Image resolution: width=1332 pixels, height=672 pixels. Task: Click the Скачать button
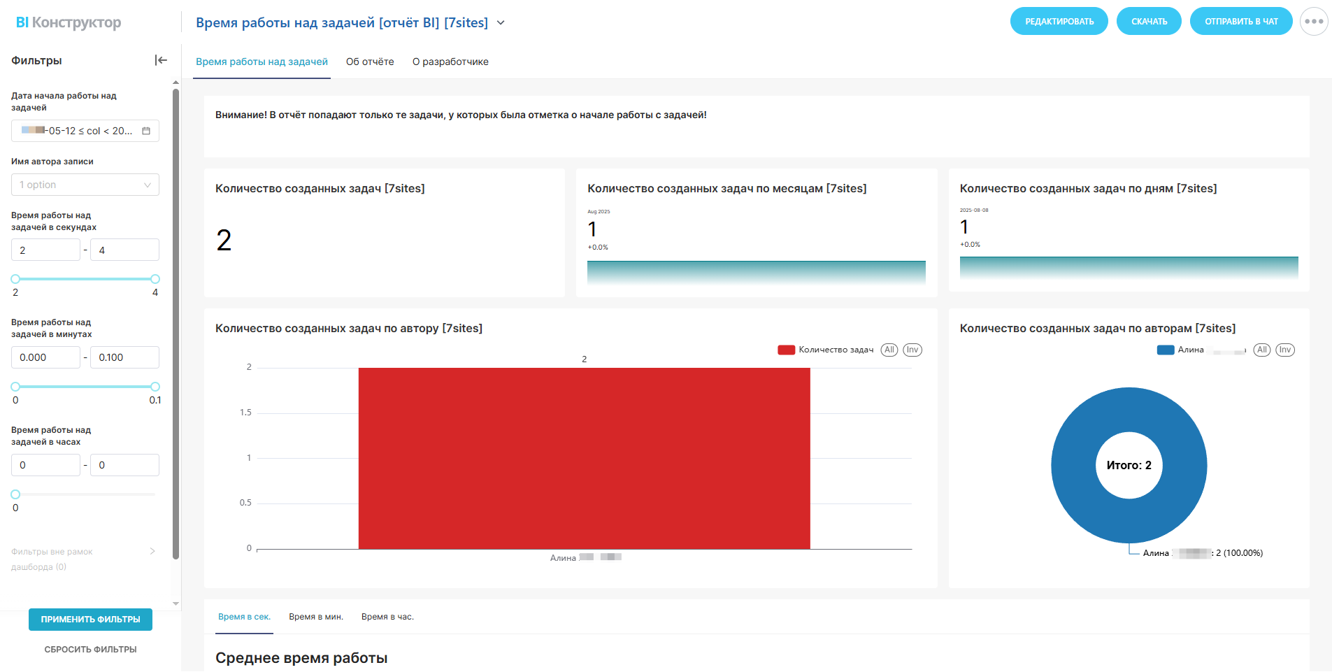(1148, 22)
